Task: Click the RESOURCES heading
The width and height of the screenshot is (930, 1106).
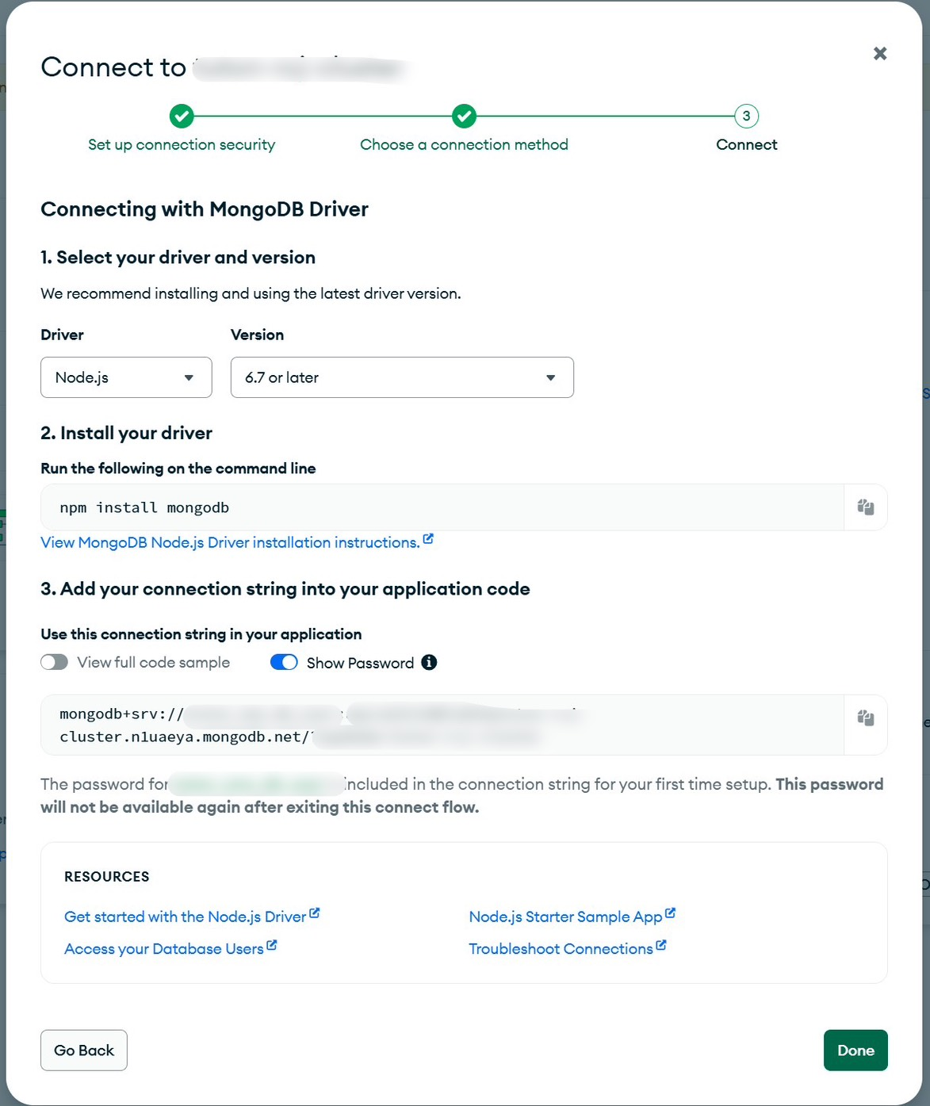Action: tap(107, 877)
